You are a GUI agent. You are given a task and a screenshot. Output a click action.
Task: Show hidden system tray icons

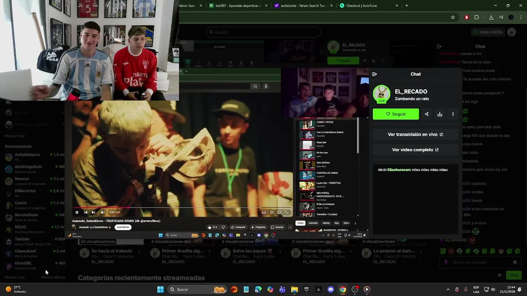click(x=448, y=289)
